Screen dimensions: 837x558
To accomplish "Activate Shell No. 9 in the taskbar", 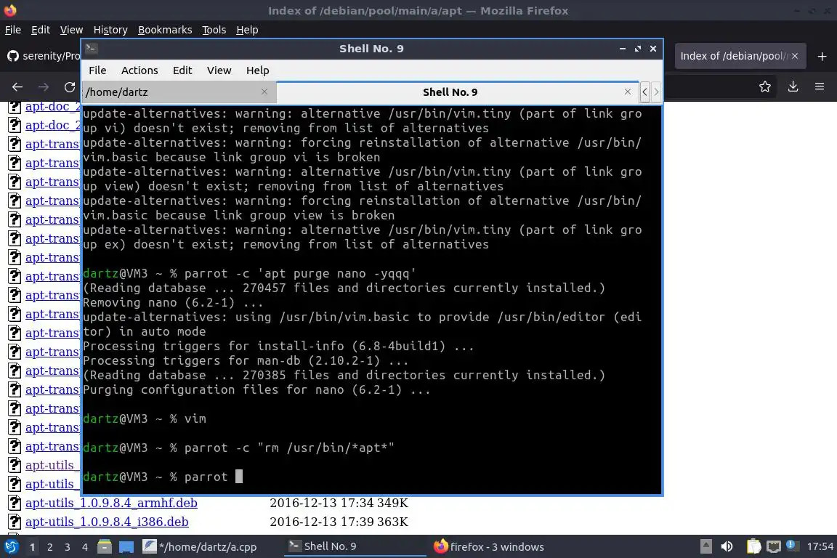I will click(355, 546).
